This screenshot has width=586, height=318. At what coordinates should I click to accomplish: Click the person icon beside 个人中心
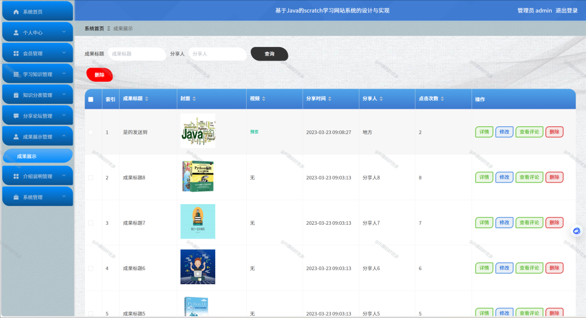coord(16,33)
